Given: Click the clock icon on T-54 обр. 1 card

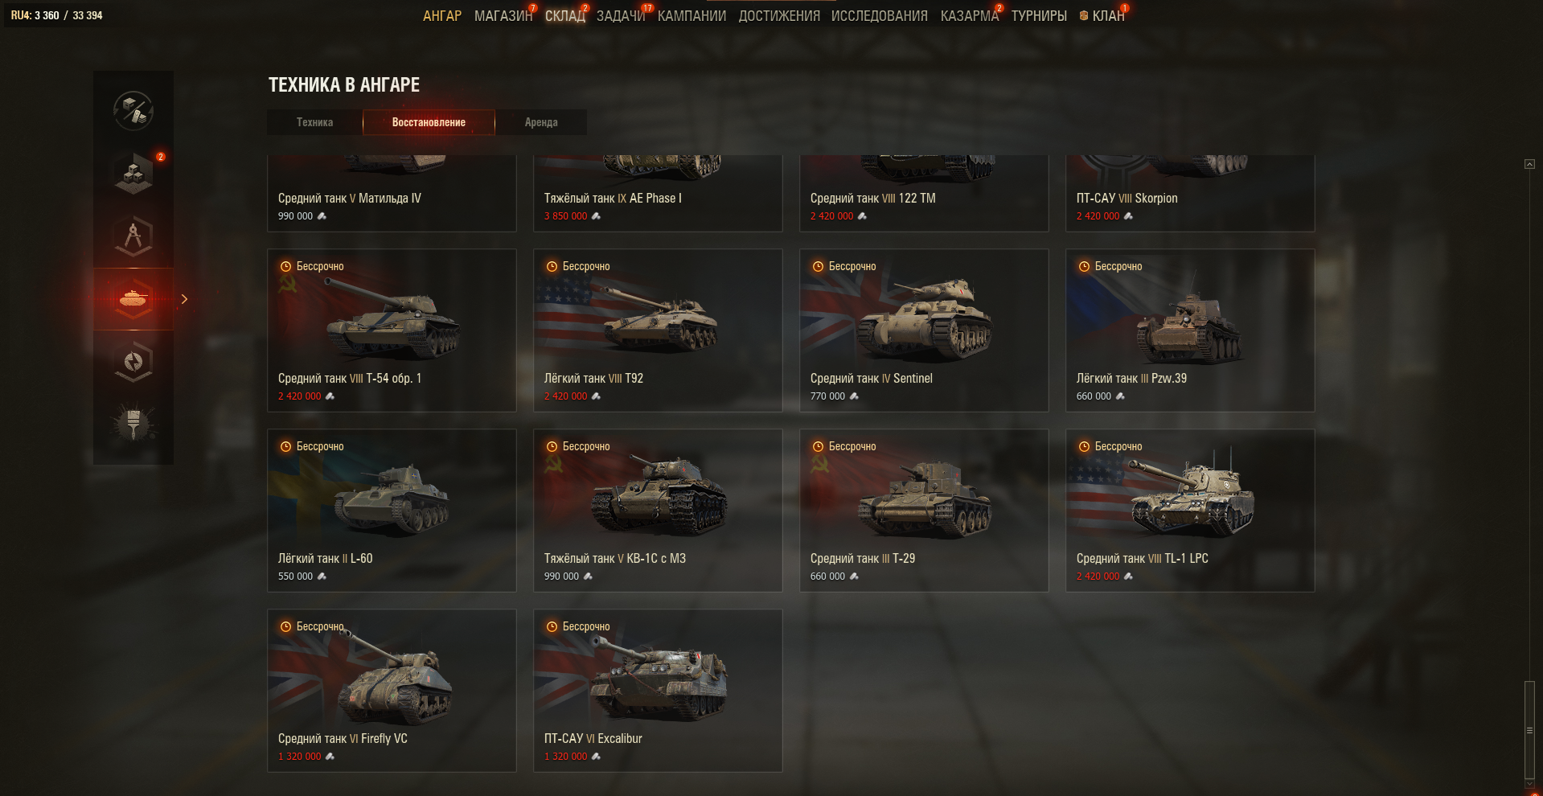Looking at the screenshot, I should tap(285, 266).
